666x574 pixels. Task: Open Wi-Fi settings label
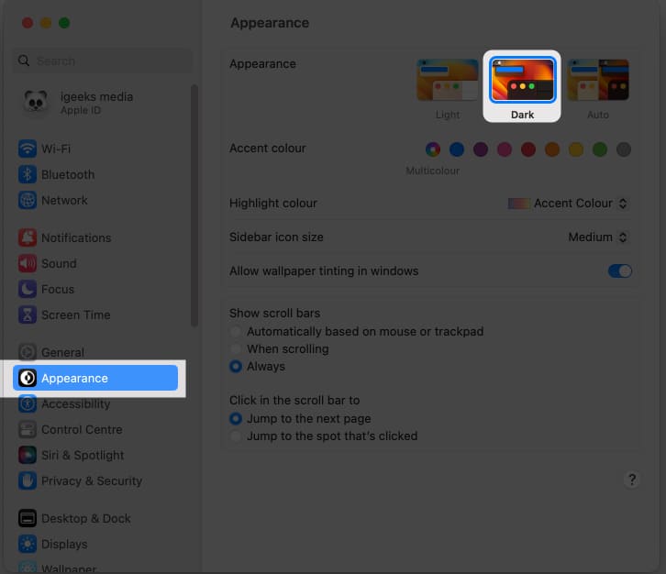56,149
